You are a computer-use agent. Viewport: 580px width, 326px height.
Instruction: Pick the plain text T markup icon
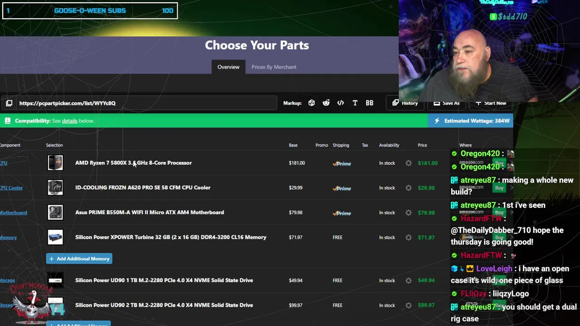(355, 103)
